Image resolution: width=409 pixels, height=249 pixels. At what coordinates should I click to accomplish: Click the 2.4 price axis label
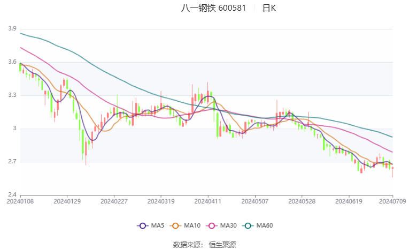click(x=12, y=195)
